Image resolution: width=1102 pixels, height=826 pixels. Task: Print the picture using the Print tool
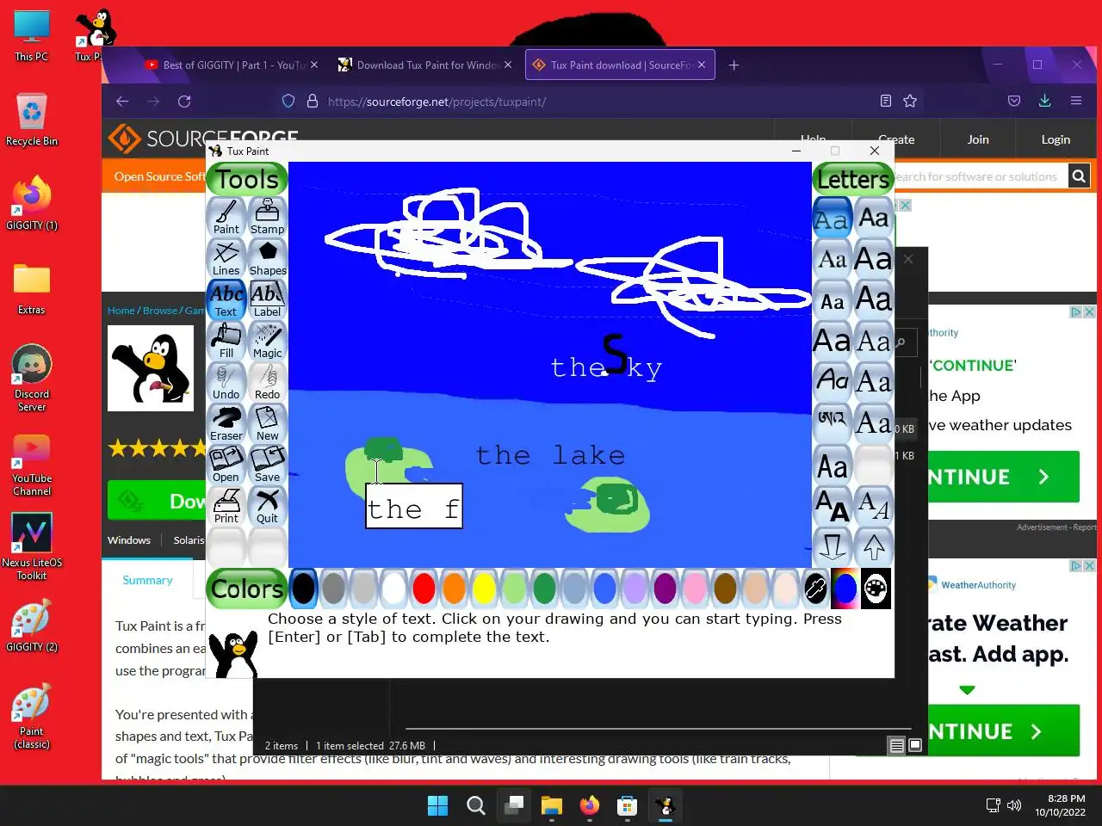coord(226,506)
